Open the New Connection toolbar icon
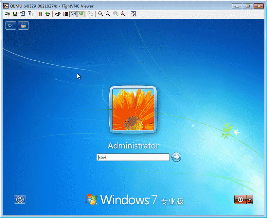Viewport: 267px width, 218px height. (8, 14)
